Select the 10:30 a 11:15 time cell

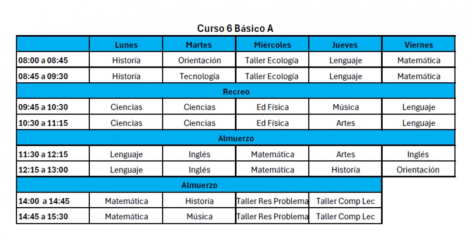[x=53, y=123]
